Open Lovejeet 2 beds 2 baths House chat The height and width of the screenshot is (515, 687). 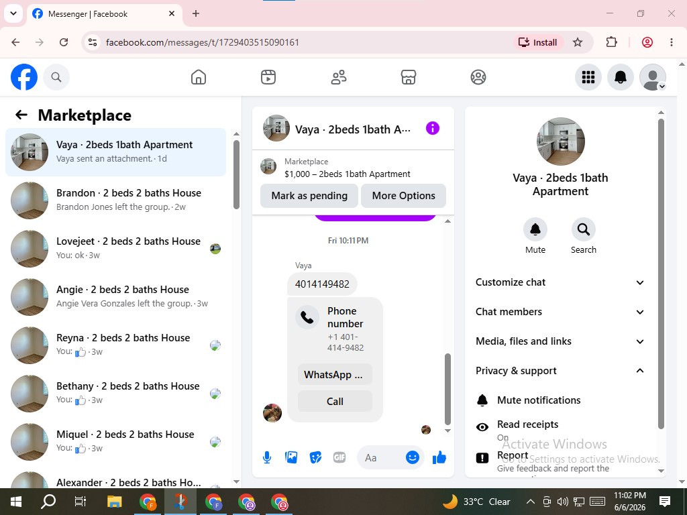point(115,248)
